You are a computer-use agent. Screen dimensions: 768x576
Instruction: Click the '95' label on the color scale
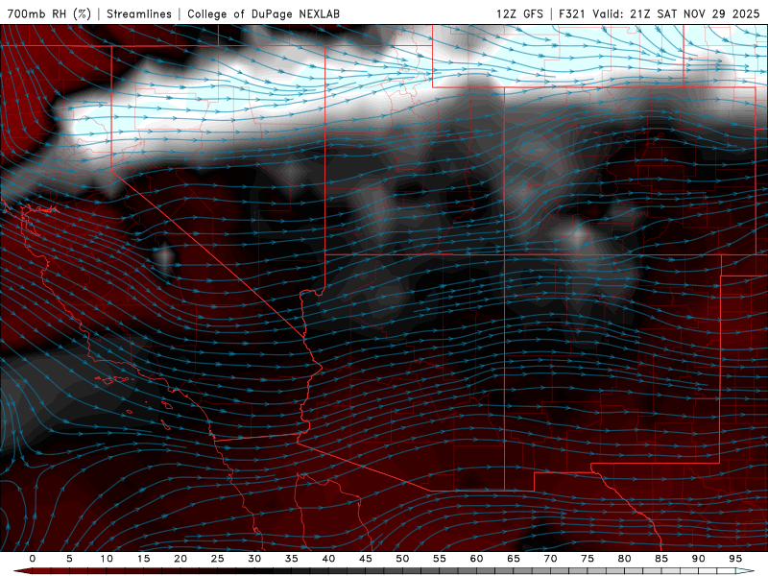(734, 559)
